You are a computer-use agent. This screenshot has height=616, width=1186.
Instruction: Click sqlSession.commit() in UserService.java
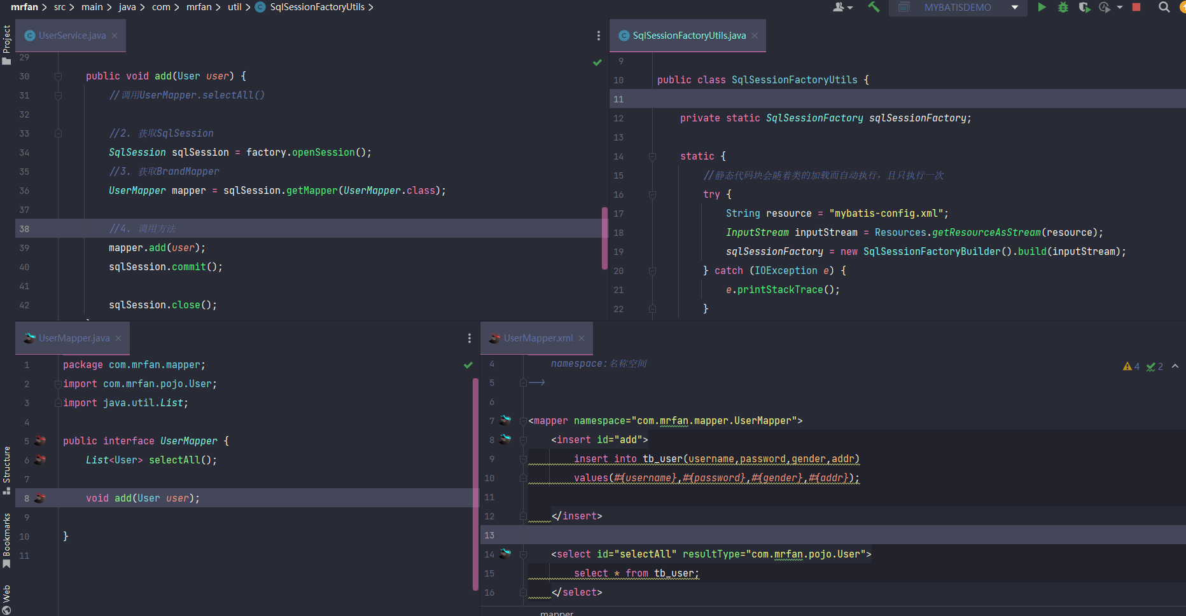pyautogui.click(x=165, y=267)
